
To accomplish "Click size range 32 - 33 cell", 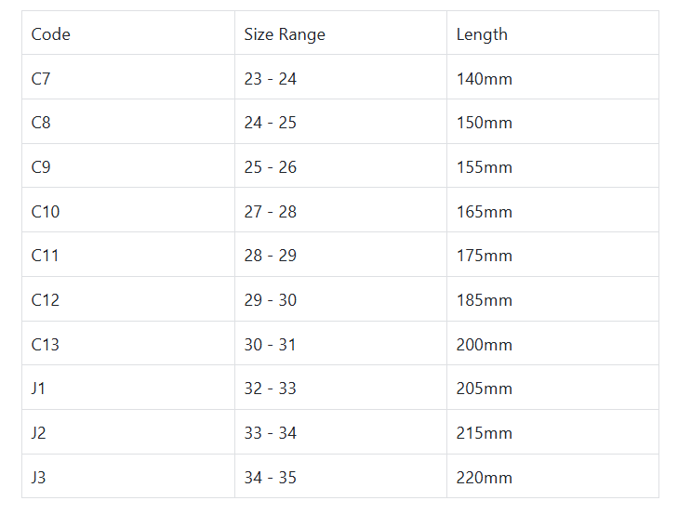I will (270, 389).
